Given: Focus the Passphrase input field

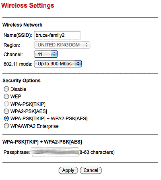Looking at the screenshot, I should click(x=55, y=152).
